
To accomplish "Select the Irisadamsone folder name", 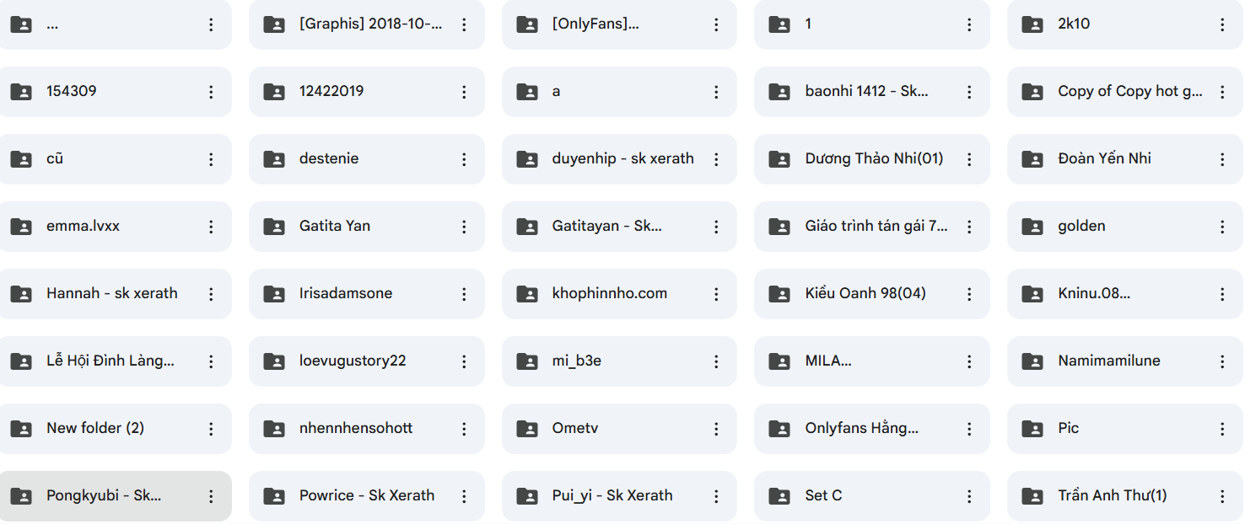I will pyautogui.click(x=346, y=293).
